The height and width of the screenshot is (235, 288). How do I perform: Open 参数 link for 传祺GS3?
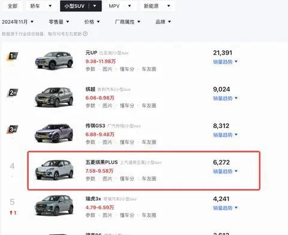(91, 142)
